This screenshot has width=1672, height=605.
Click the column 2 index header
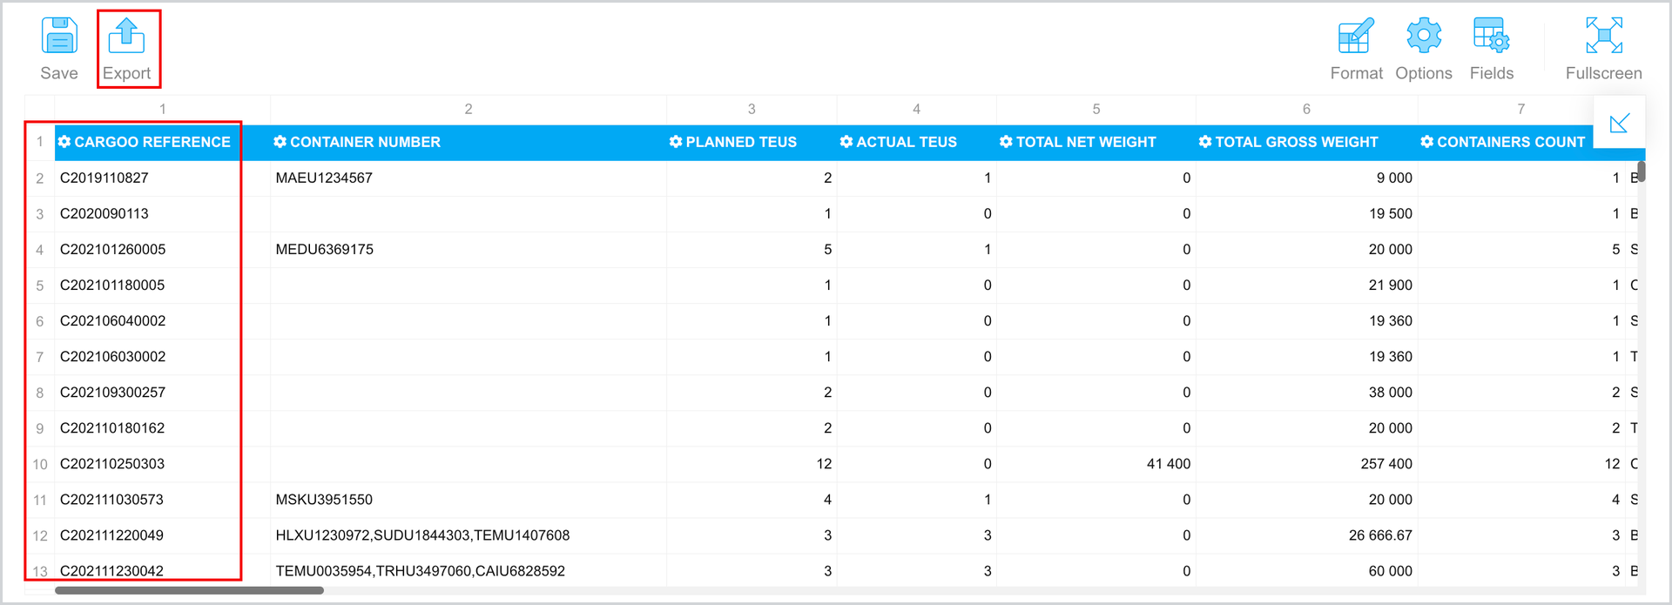469,109
